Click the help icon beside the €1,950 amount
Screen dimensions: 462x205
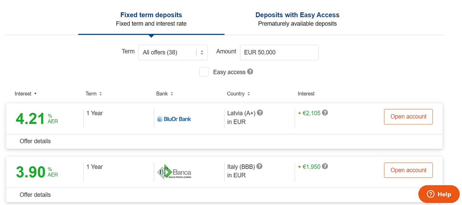[324, 166]
